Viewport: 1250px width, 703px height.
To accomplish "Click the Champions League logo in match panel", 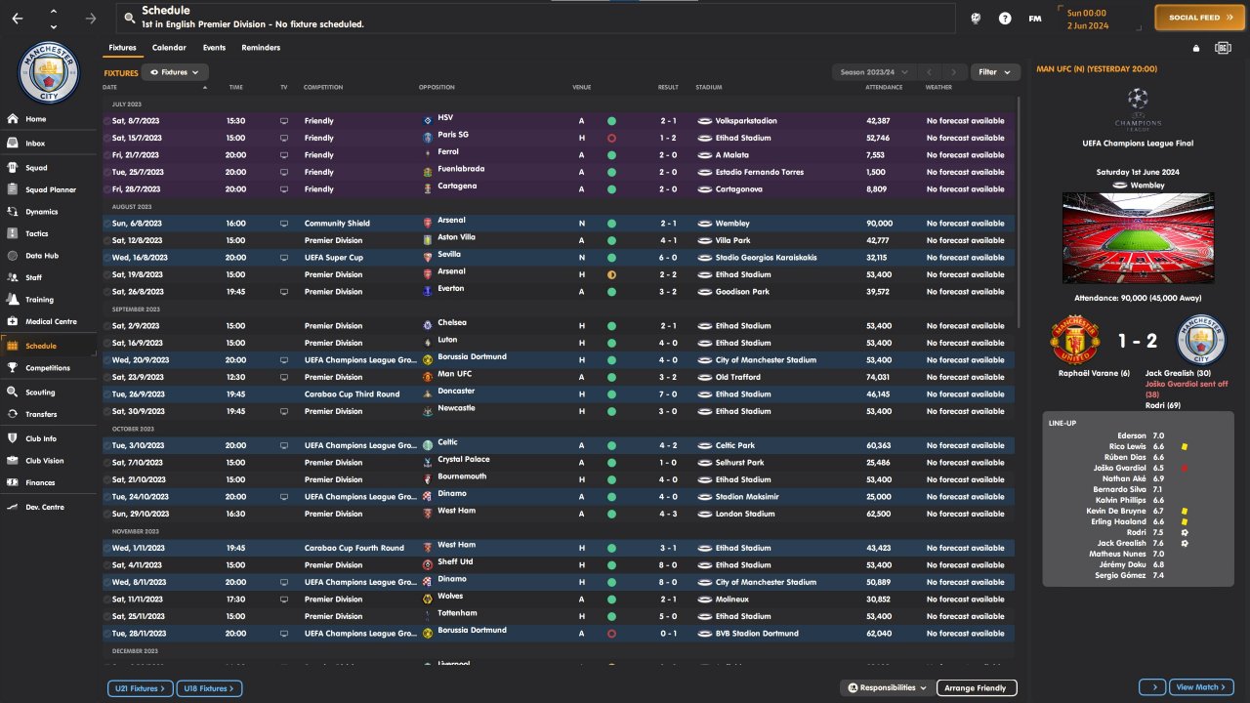I will point(1138,107).
